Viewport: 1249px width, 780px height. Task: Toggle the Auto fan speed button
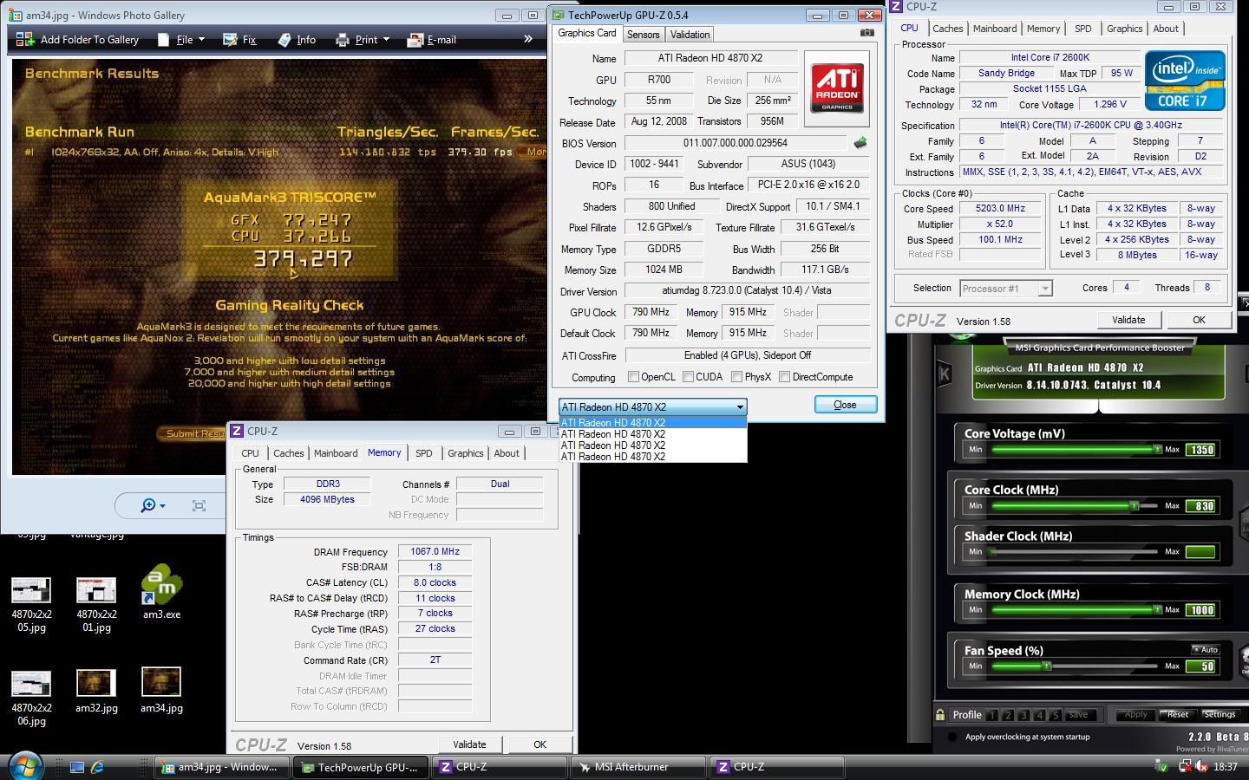pos(1206,649)
